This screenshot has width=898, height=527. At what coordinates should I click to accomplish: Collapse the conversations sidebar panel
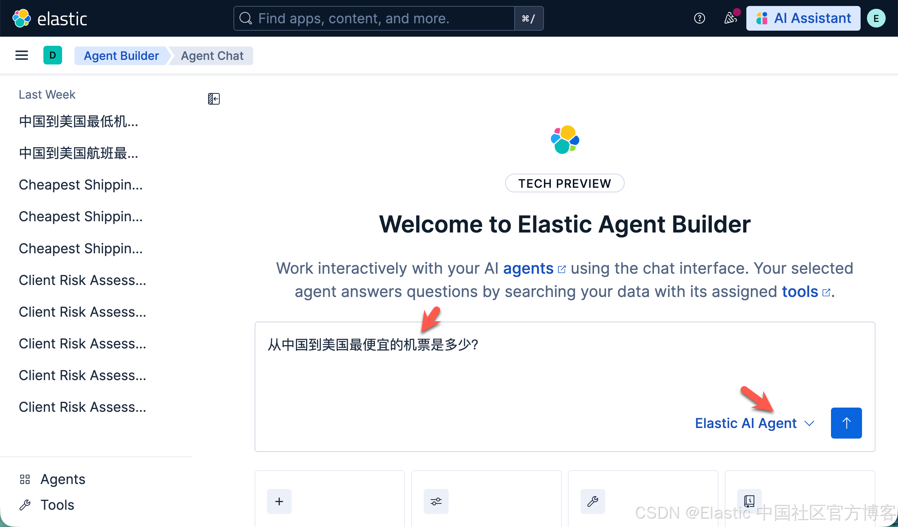(214, 99)
